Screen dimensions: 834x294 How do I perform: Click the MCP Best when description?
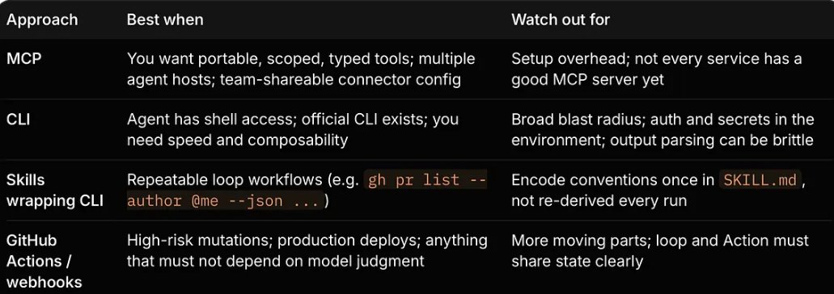pyautogui.click(x=301, y=69)
